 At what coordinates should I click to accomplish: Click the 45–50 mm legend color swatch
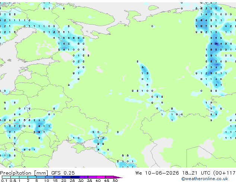[109, 177]
